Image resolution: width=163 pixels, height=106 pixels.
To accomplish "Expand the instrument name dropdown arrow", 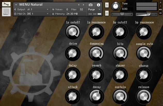I will click(x=16, y=5).
